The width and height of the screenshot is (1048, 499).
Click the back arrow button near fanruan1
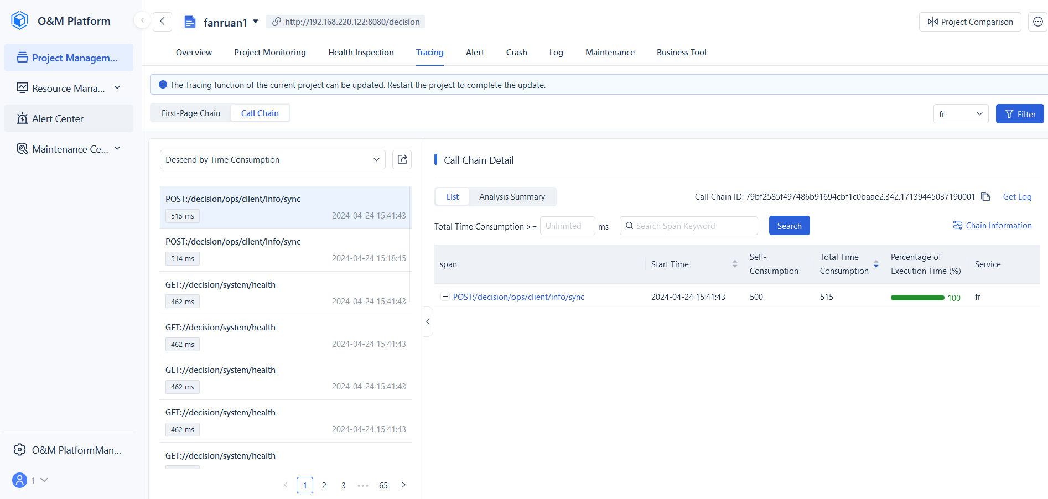(x=162, y=22)
